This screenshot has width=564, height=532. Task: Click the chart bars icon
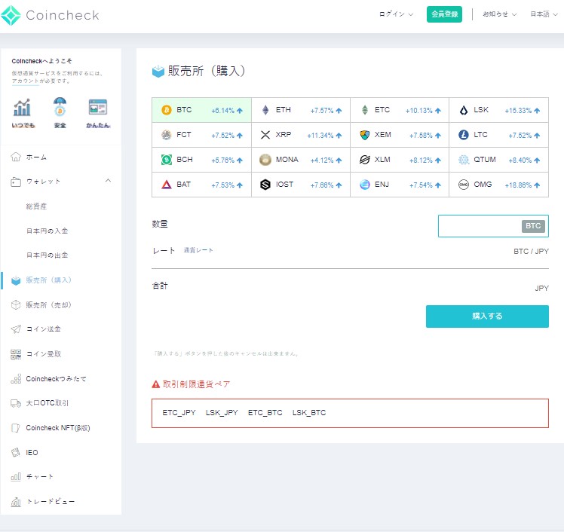point(16,477)
